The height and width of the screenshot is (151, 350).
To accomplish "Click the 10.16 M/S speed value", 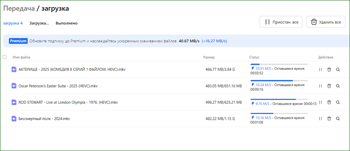I will point(264,118).
